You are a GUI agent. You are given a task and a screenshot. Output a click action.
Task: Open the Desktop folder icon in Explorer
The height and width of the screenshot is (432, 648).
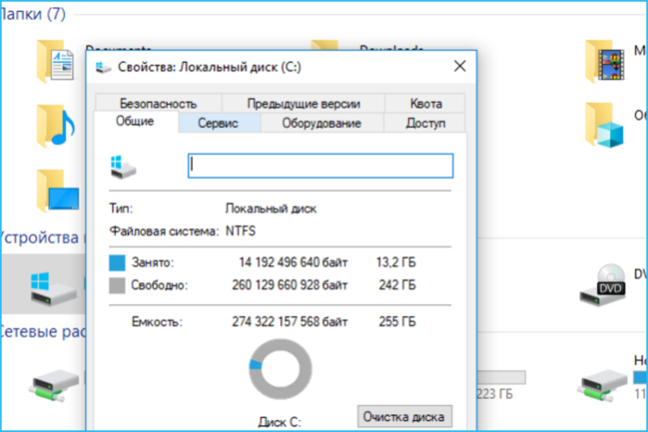[x=57, y=190]
